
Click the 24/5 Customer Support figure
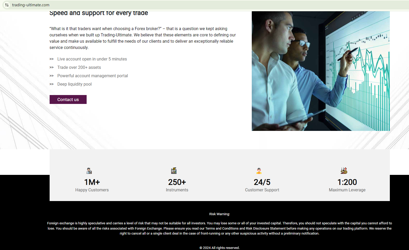coord(262,182)
